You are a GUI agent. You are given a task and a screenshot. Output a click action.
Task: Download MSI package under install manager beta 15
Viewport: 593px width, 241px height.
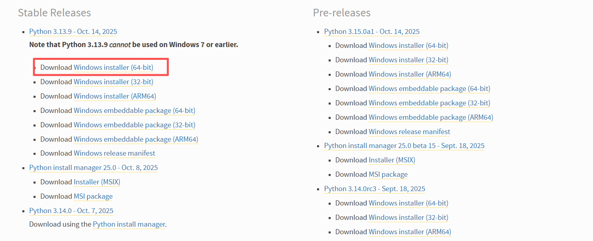(388, 174)
